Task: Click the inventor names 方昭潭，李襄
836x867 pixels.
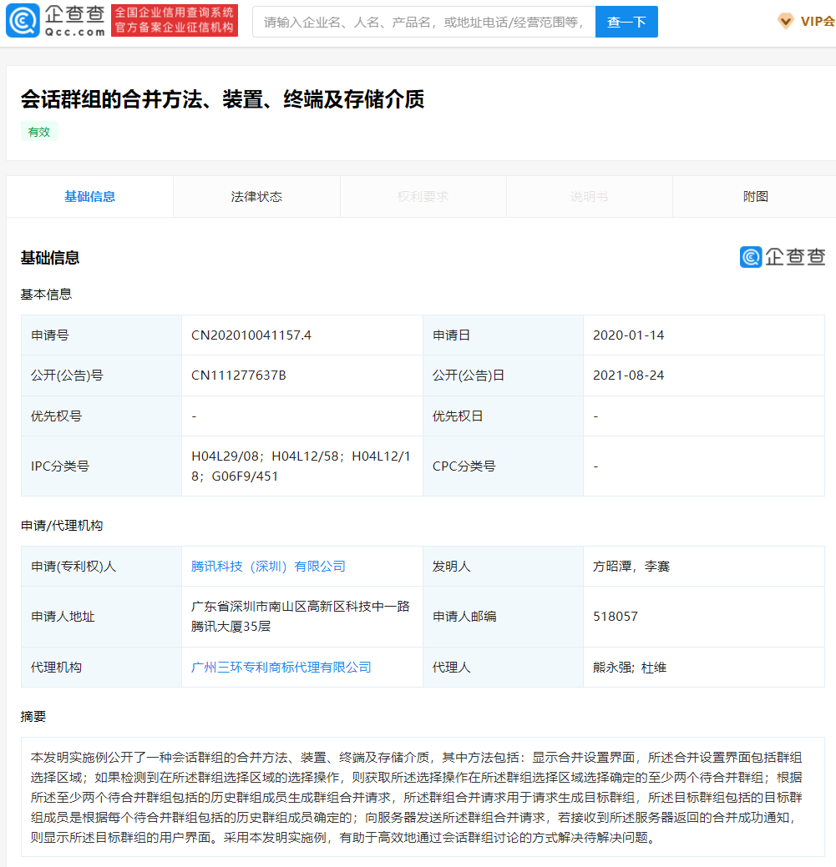Action: [x=631, y=567]
